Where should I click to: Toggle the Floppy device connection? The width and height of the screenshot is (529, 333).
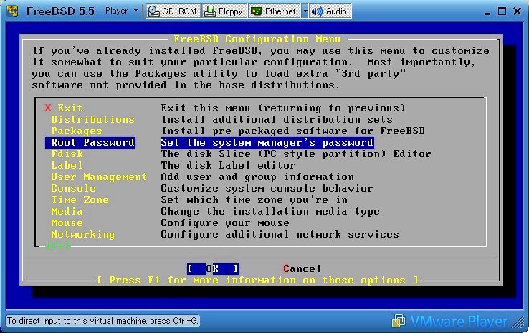[224, 11]
